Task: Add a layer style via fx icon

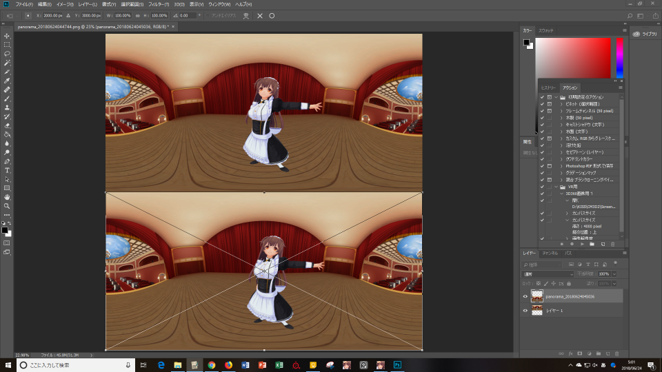Action: coord(570,354)
